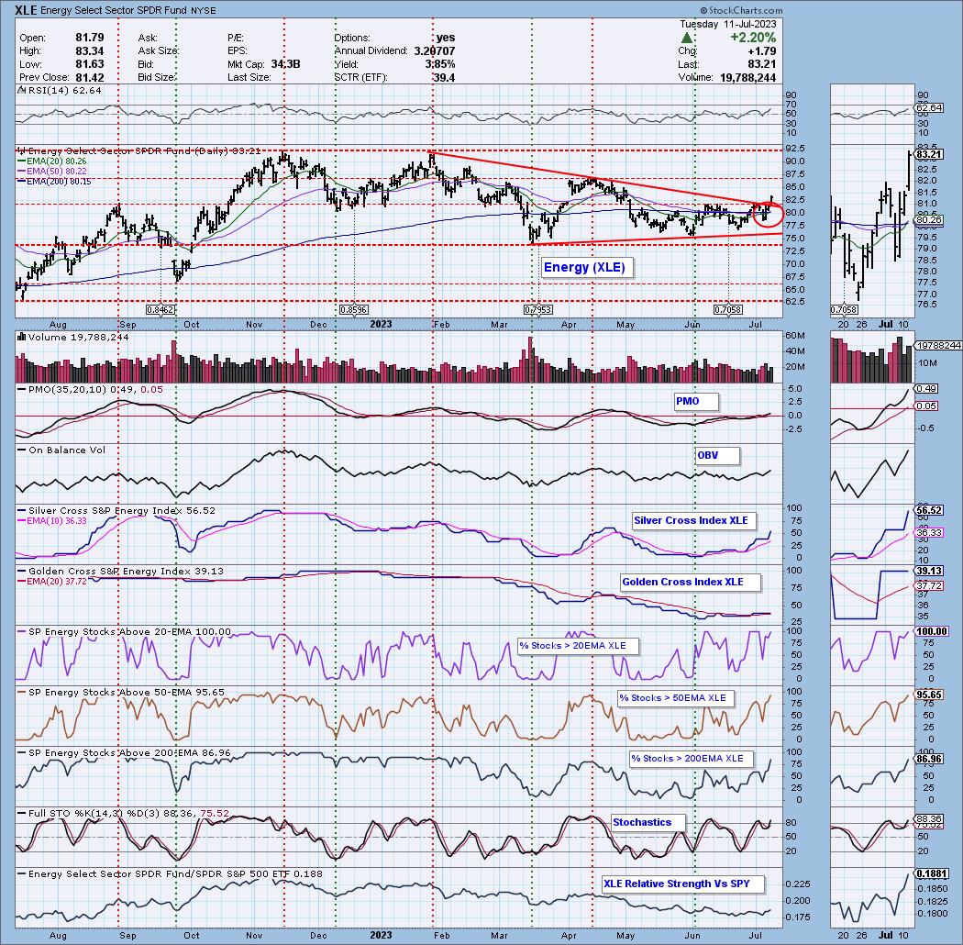The height and width of the screenshot is (945, 963).
Task: Click the 0.7953 value label under price panel
Action: 537,310
